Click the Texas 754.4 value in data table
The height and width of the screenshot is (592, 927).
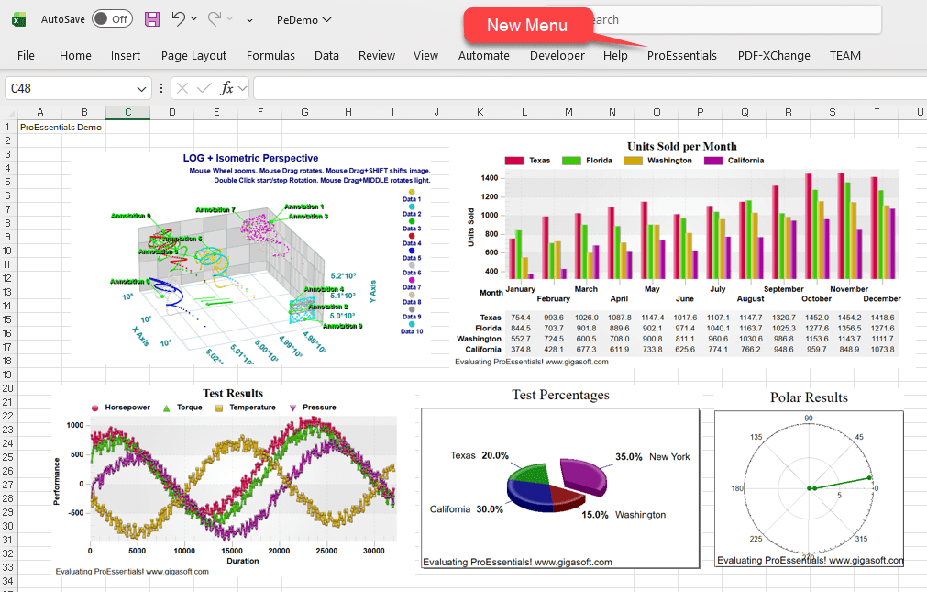[521, 318]
